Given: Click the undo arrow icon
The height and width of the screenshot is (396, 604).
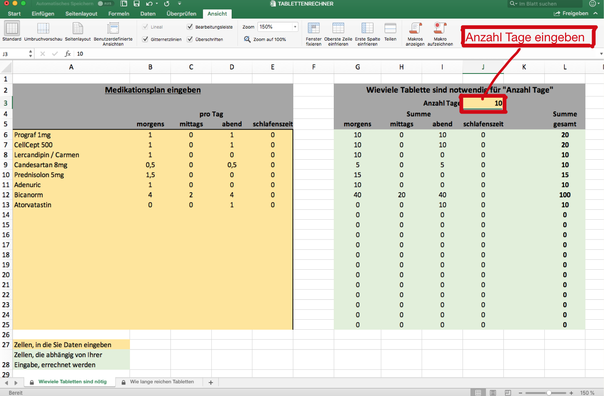Looking at the screenshot, I should [x=149, y=4].
